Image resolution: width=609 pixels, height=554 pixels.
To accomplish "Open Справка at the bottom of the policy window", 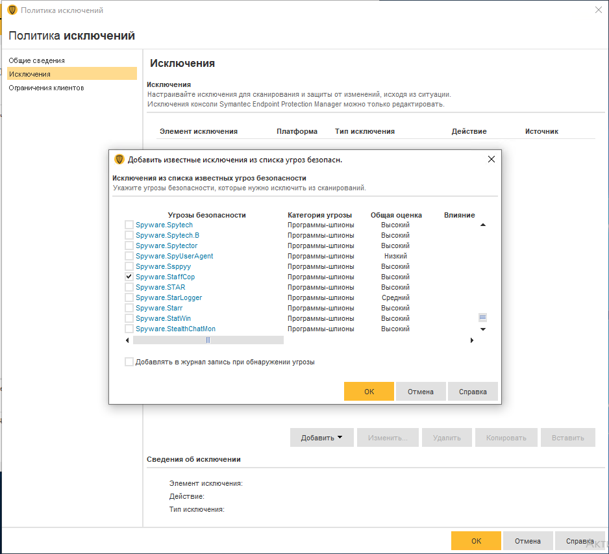I will (x=579, y=540).
